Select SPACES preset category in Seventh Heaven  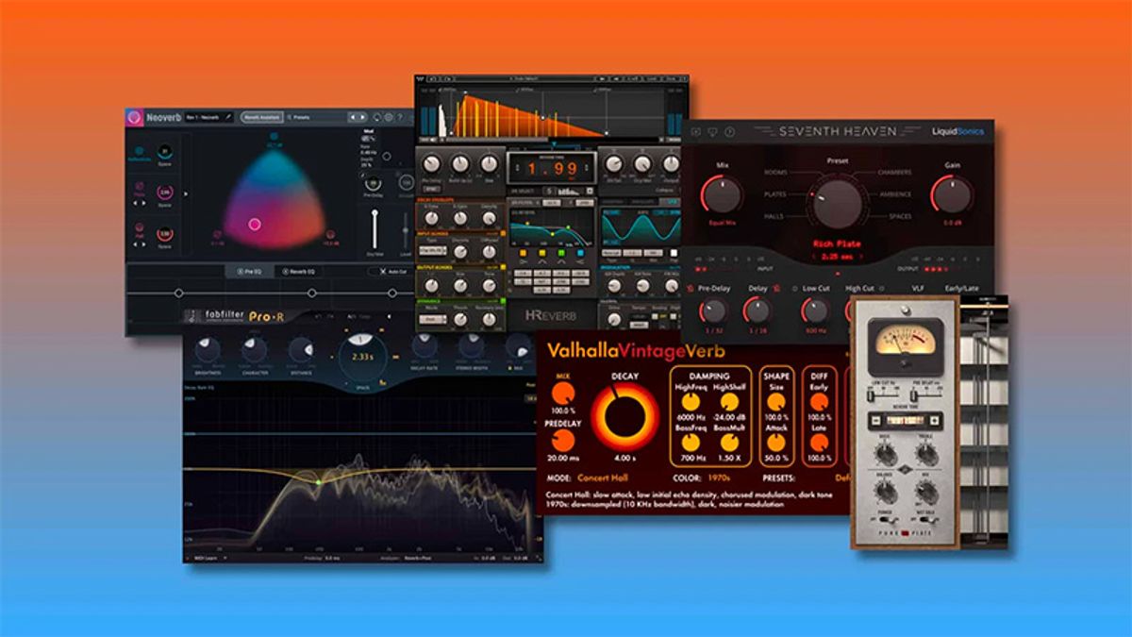coord(900,216)
